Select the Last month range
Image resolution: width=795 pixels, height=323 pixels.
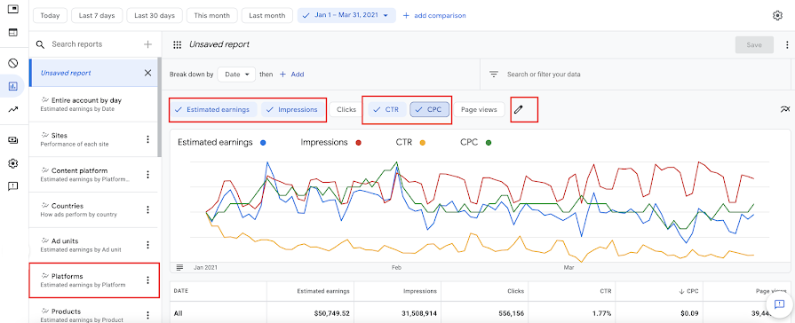(x=267, y=16)
